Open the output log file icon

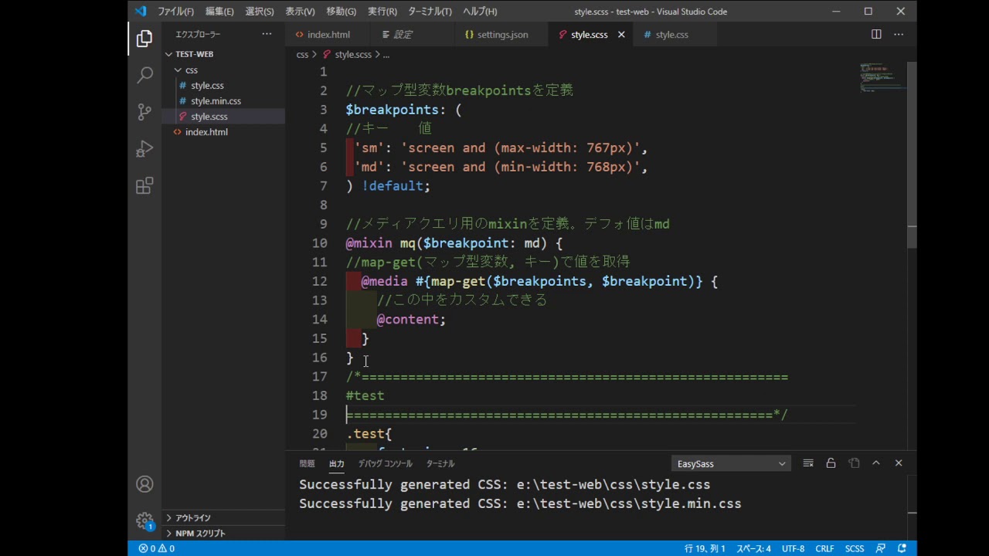(x=854, y=463)
